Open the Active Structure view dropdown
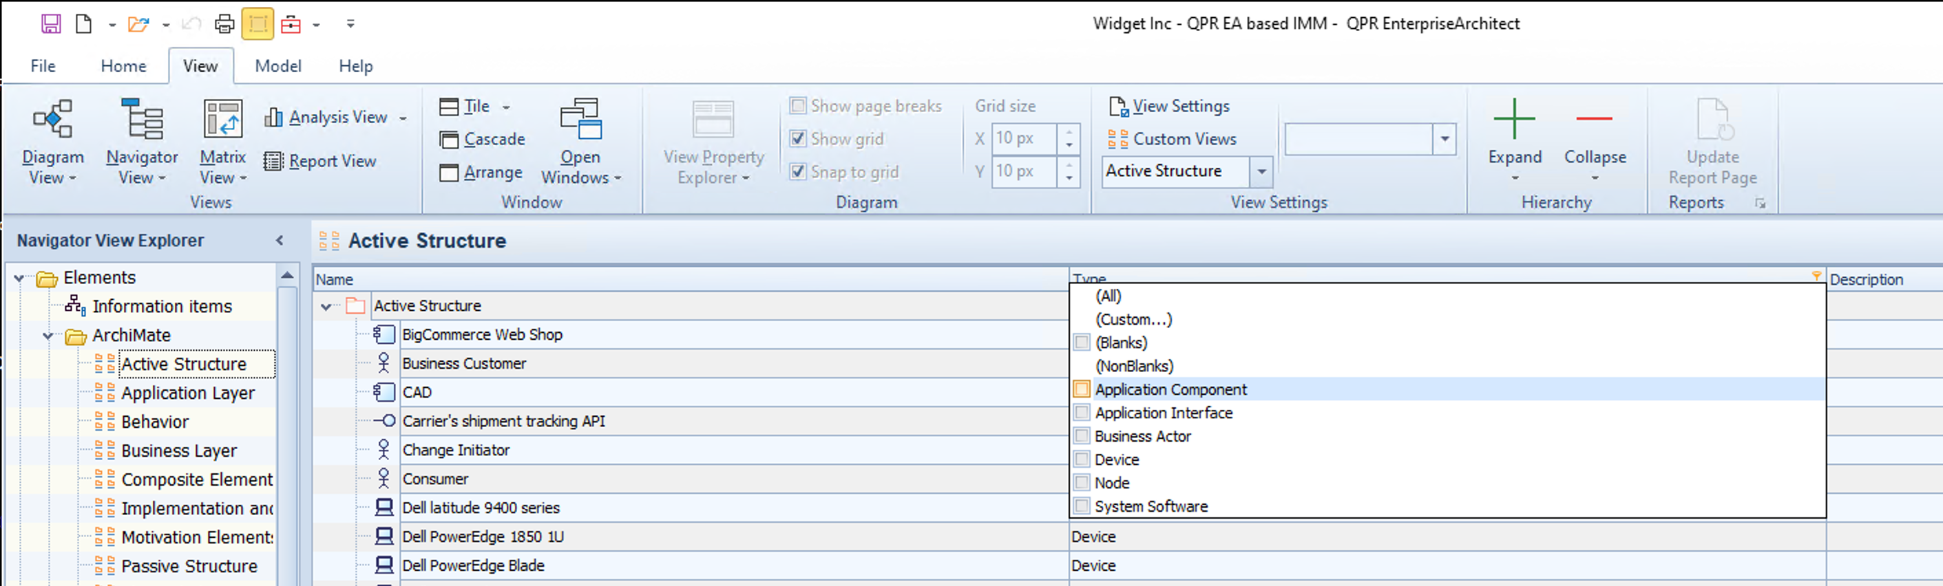Image resolution: width=1943 pixels, height=586 pixels. tap(1261, 172)
